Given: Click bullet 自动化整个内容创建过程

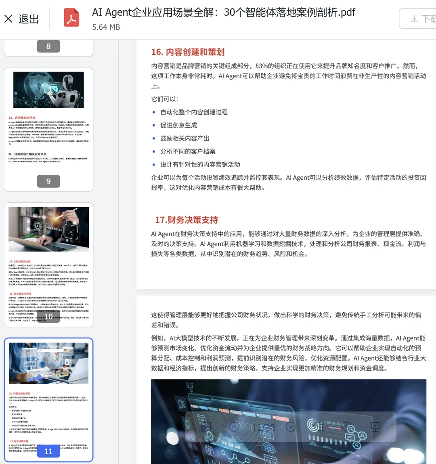Looking at the screenshot, I should (194, 112).
